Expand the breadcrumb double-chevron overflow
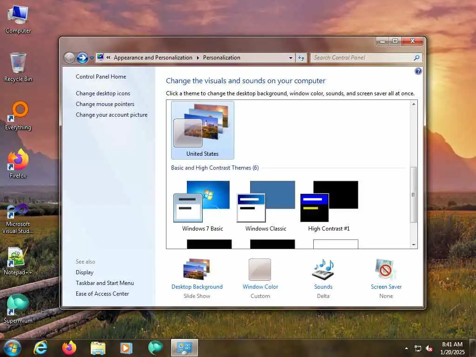Image resolution: width=476 pixels, height=357 pixels. coord(108,58)
